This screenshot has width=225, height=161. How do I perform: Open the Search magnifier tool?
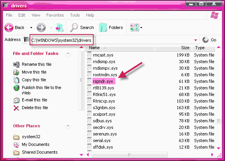[x=74, y=27]
